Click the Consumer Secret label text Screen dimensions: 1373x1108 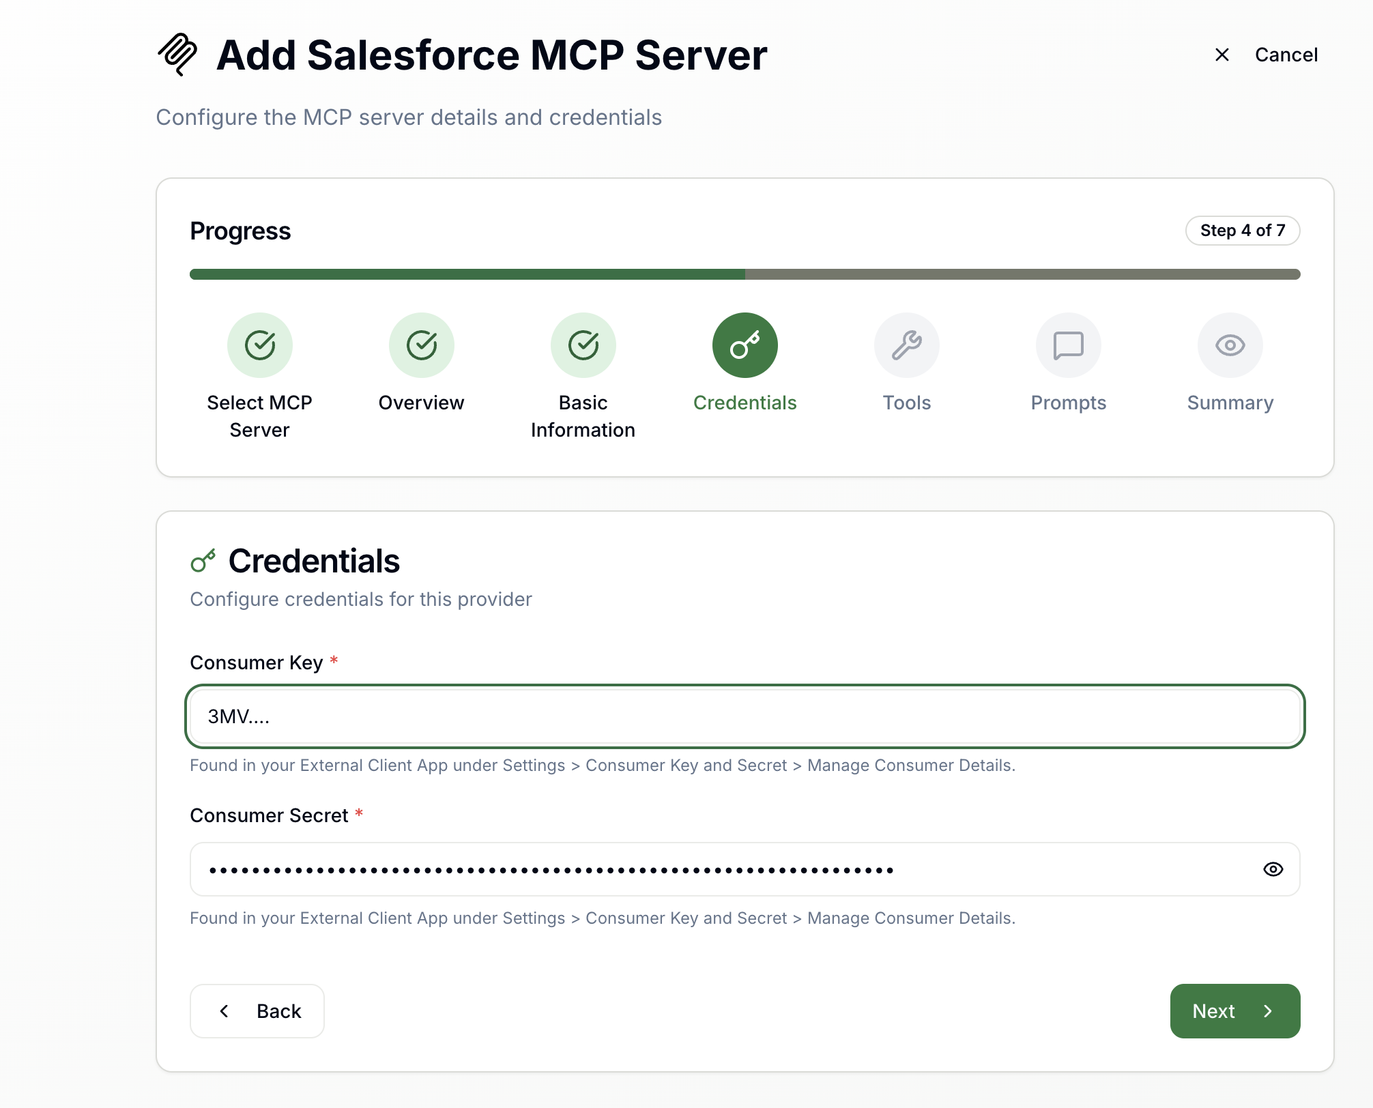(270, 815)
